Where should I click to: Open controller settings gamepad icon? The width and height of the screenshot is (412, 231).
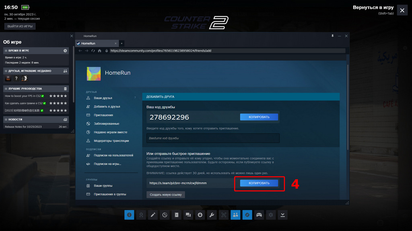(x=259, y=215)
